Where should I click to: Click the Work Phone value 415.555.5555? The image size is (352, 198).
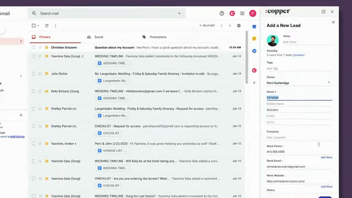276,152
